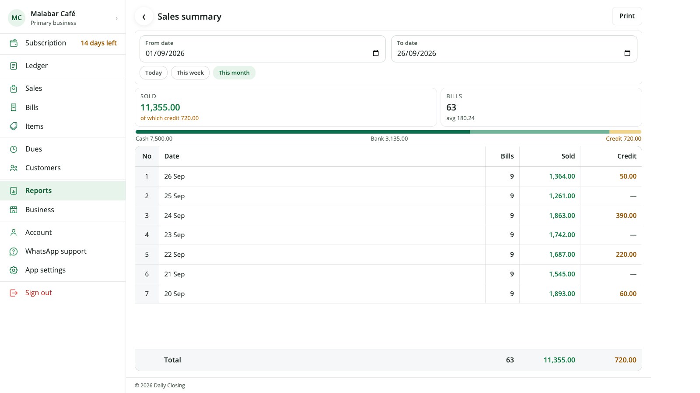Screen dimensions: 700x393
Task: Open the 14 days left subscription link
Action: (98, 43)
